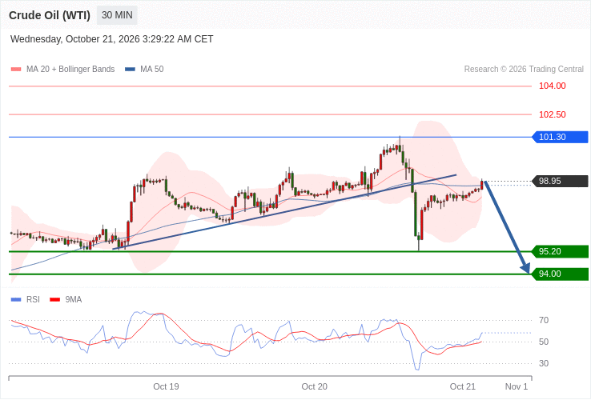Click the MA 20 + Bollinger Bands legend swatch

click(x=16, y=70)
